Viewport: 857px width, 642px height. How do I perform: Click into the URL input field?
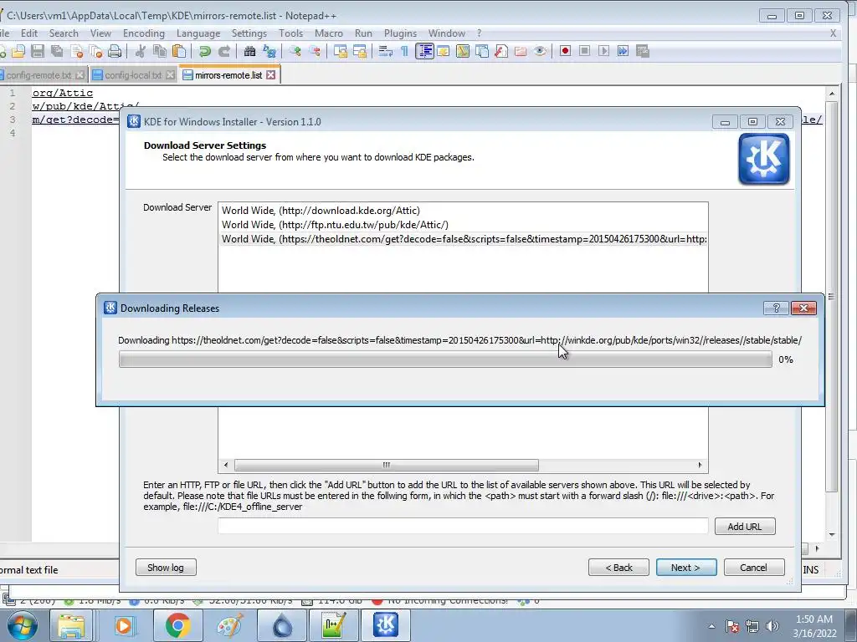pyautogui.click(x=463, y=527)
